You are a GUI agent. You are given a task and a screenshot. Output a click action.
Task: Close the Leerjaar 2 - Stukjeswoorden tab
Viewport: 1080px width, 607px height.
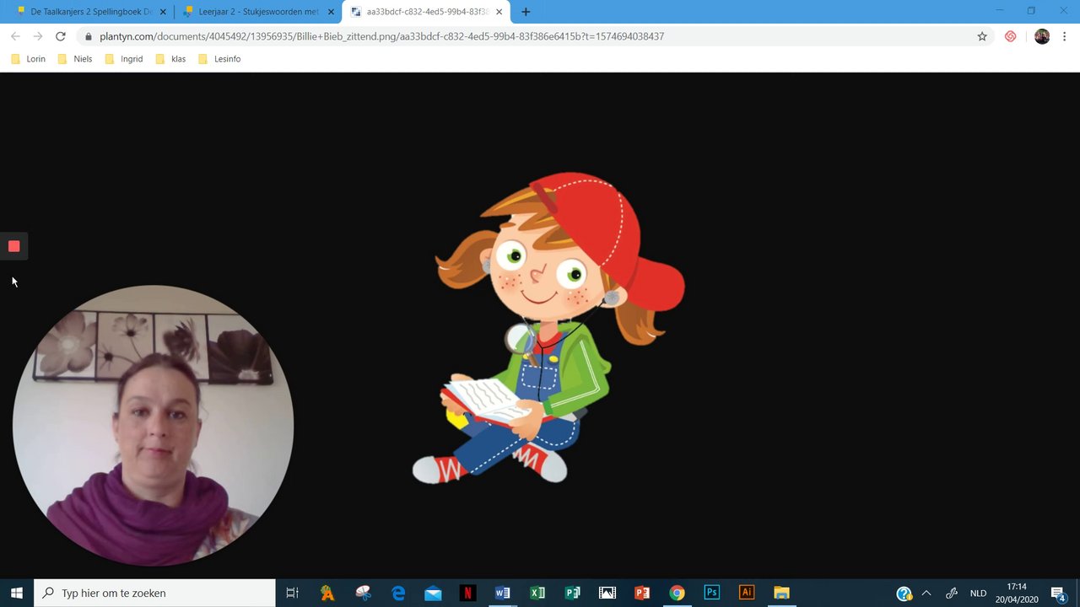click(331, 12)
